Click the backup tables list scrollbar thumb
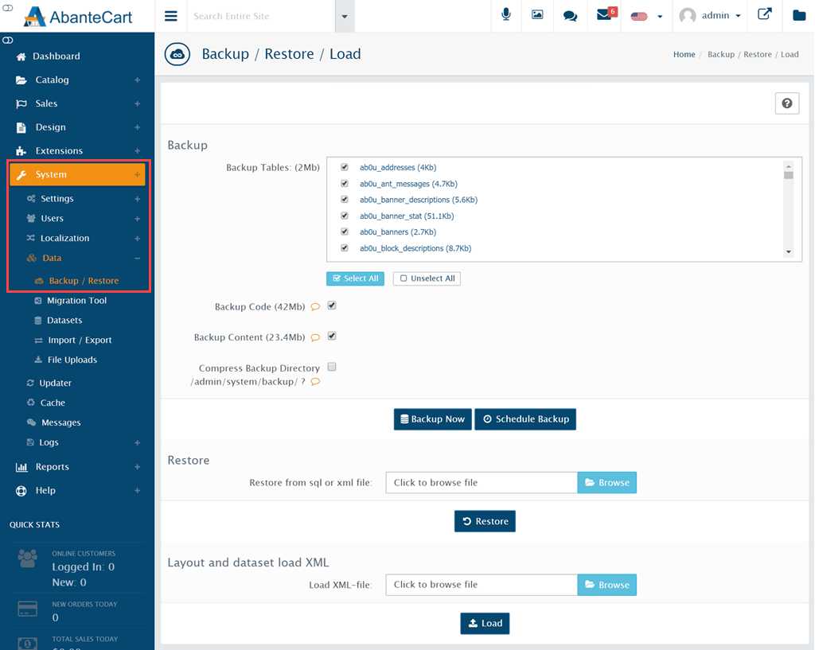The height and width of the screenshot is (650, 815). click(789, 175)
